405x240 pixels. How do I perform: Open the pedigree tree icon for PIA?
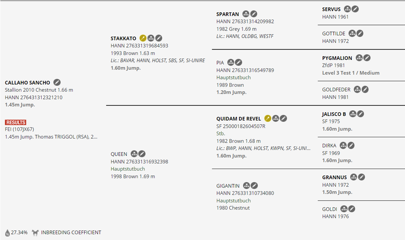tap(231, 62)
